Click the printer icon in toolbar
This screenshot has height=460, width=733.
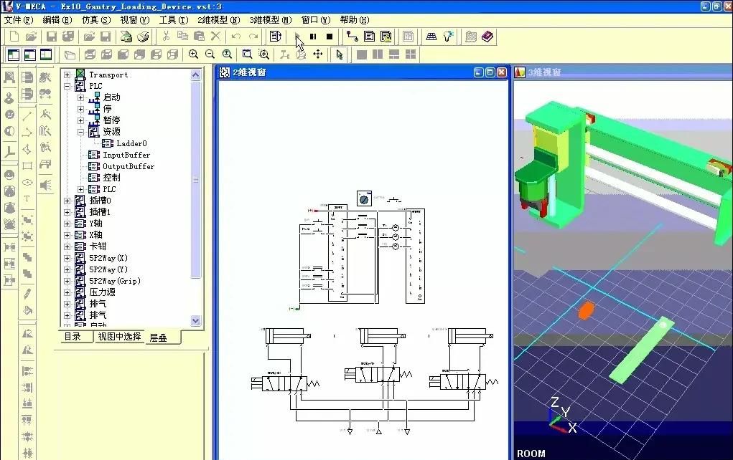click(143, 37)
